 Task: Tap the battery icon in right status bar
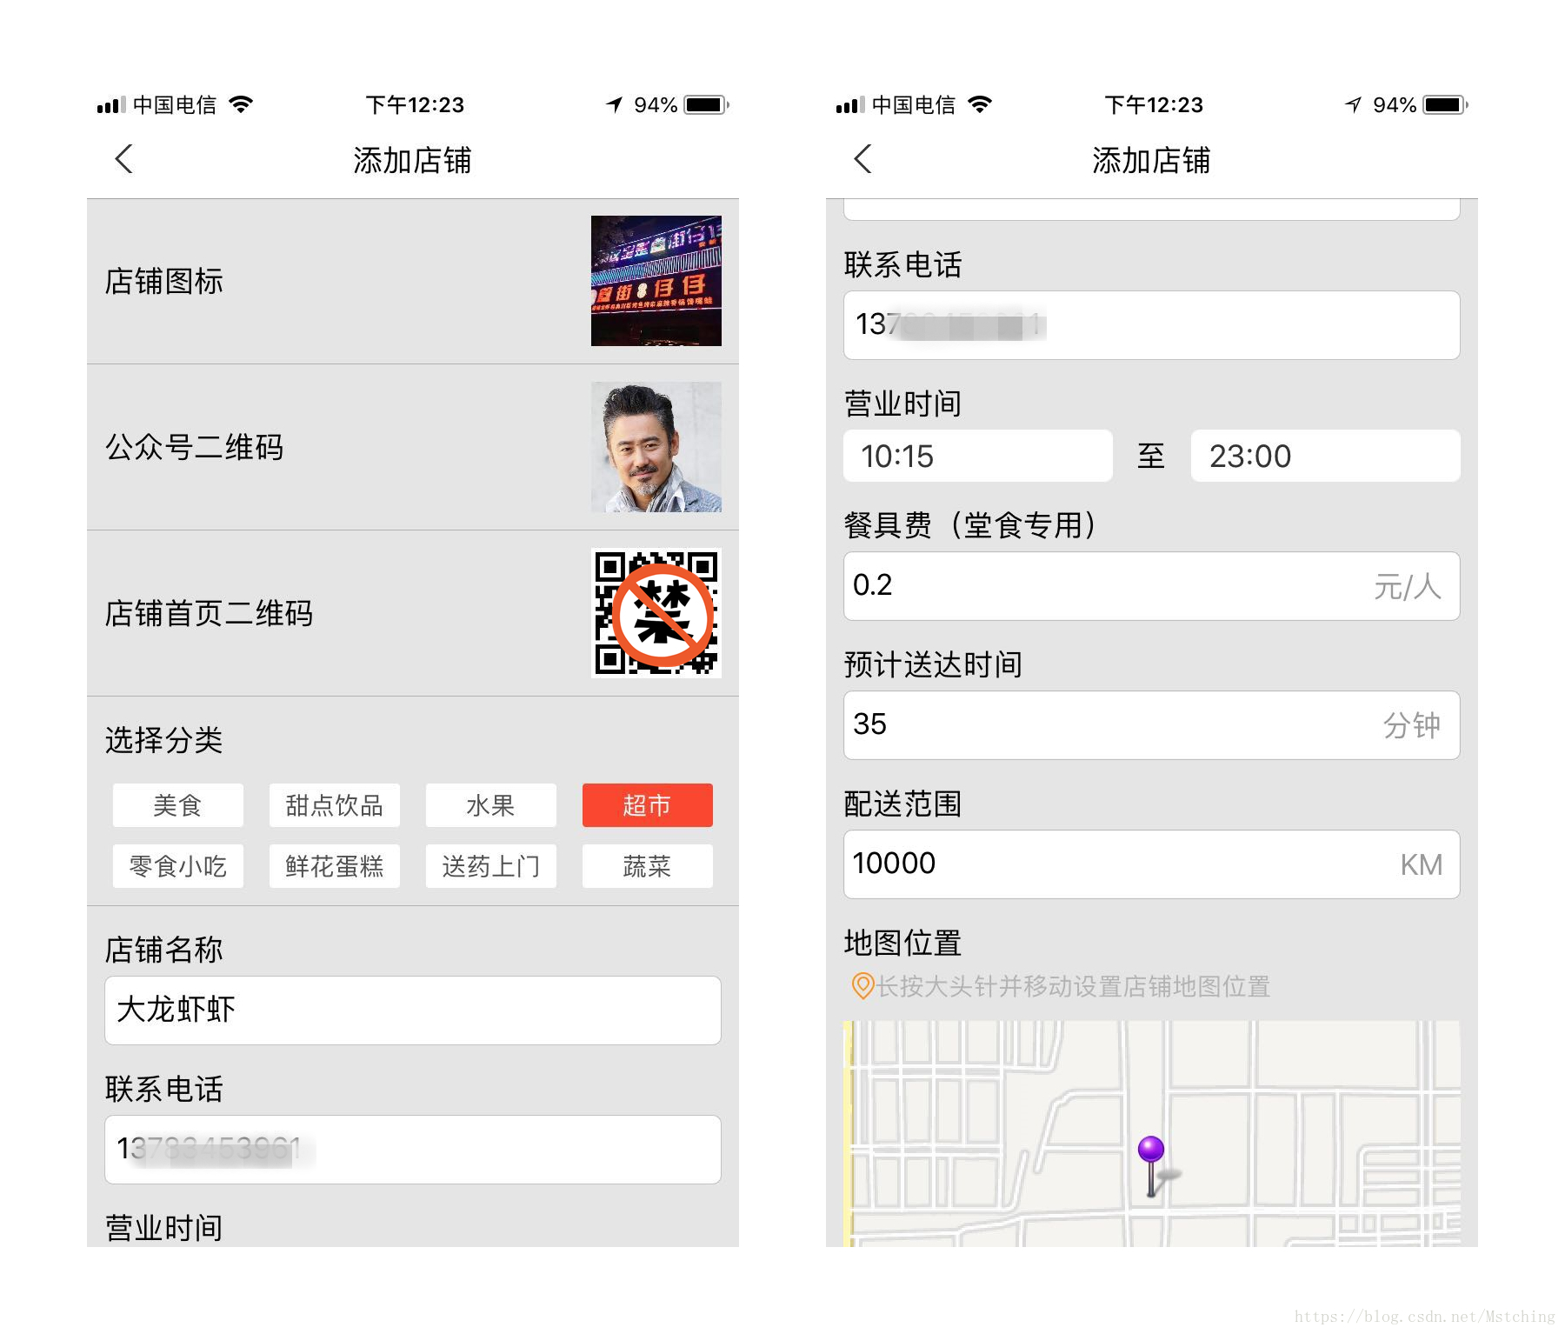coord(1445,105)
